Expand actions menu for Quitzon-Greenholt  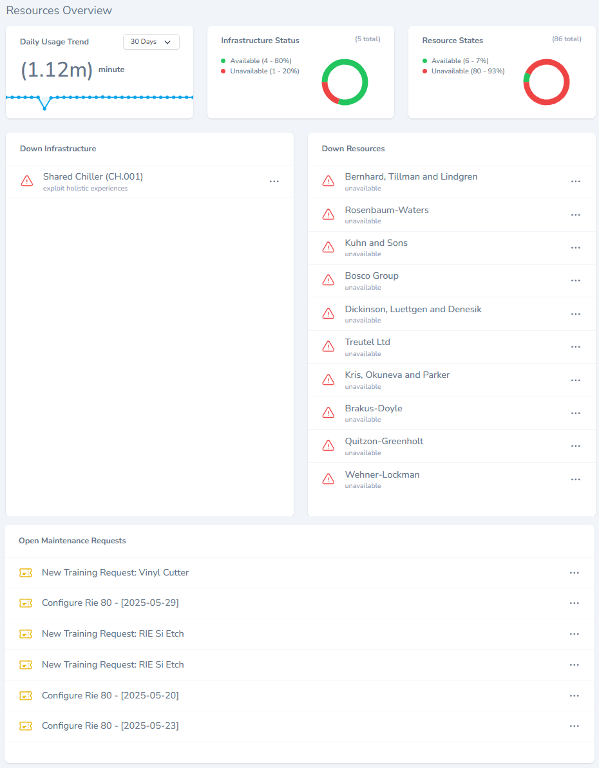(x=575, y=446)
